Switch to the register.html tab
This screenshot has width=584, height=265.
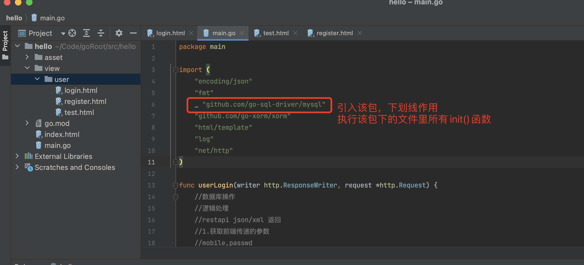(x=334, y=33)
